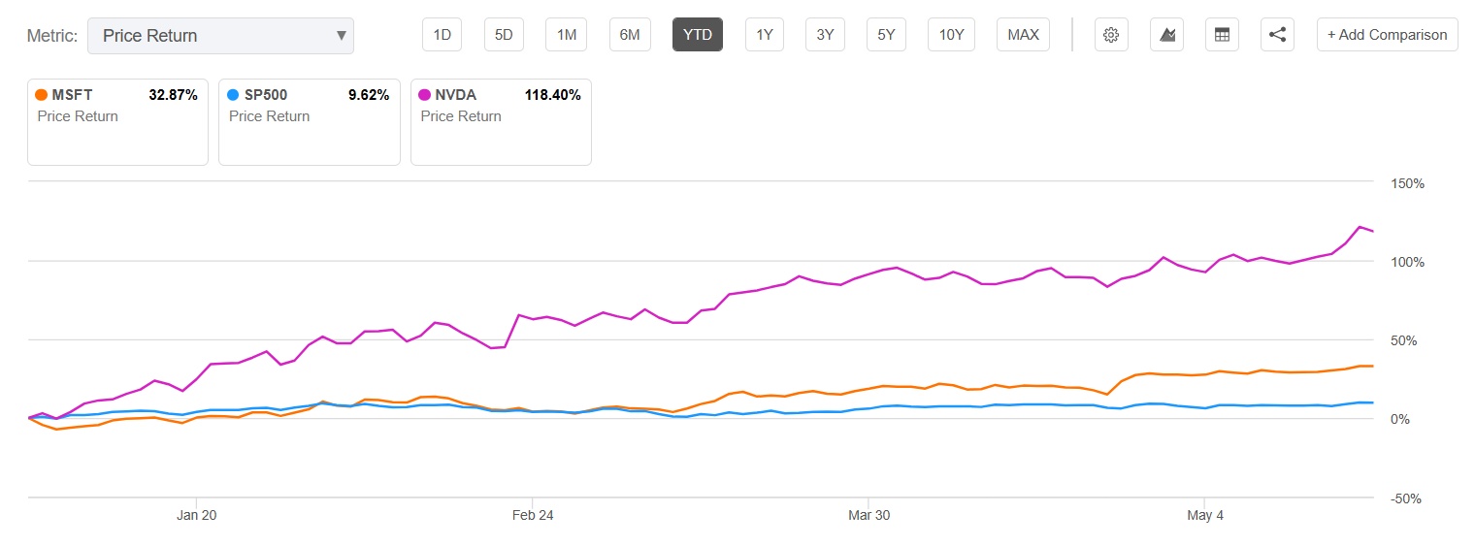
Task: Toggle the MSFT price return card
Action: tap(117, 122)
